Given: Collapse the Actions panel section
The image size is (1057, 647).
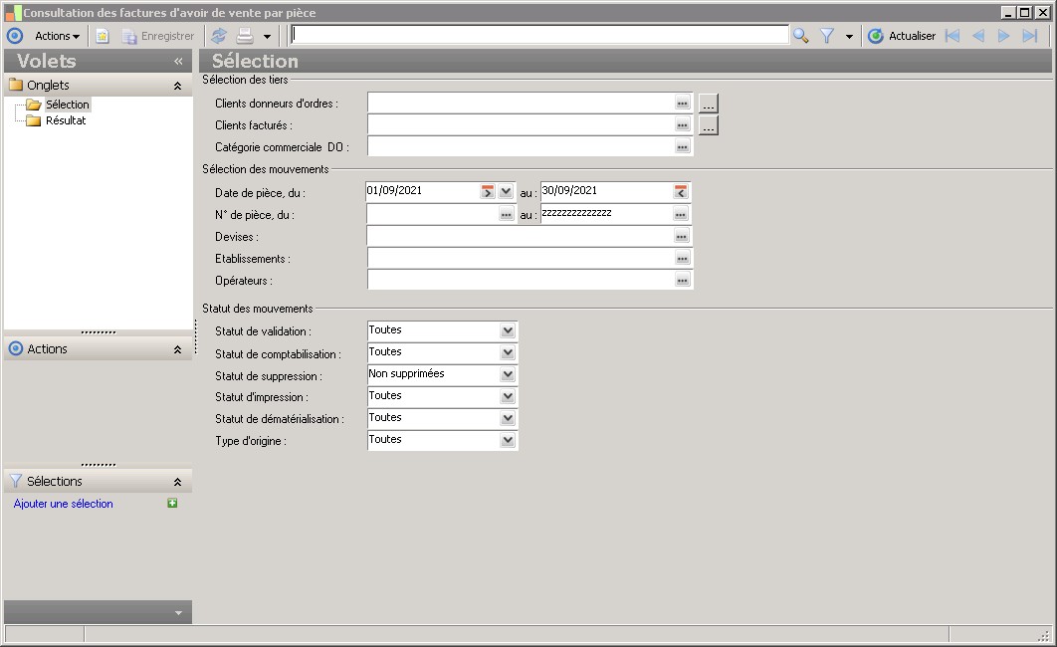Looking at the screenshot, I should point(178,349).
